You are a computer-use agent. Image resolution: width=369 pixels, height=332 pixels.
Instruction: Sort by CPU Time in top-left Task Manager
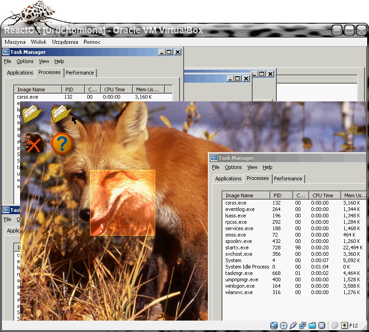pos(116,90)
